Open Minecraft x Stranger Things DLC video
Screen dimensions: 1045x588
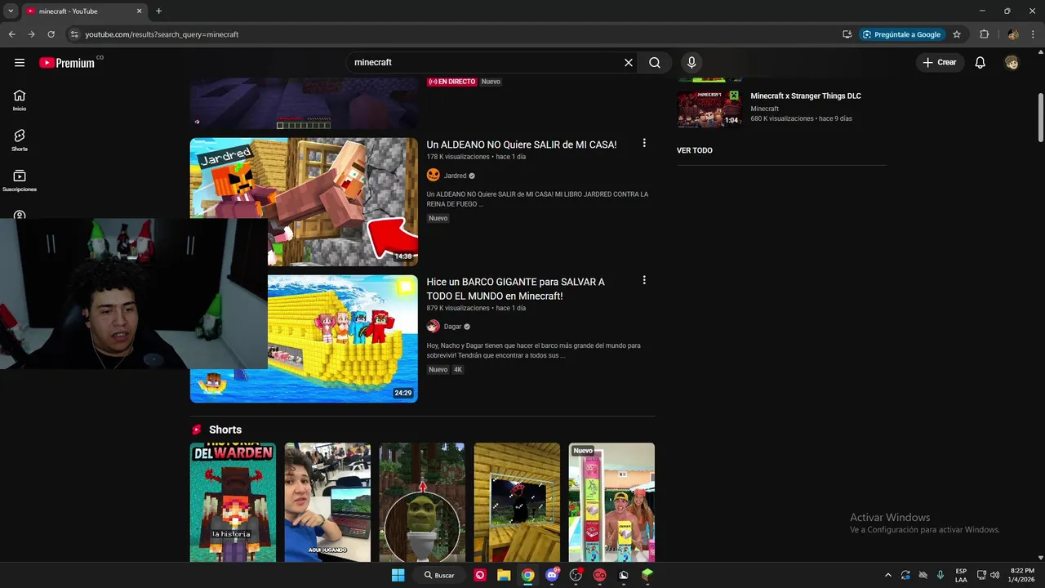point(806,96)
